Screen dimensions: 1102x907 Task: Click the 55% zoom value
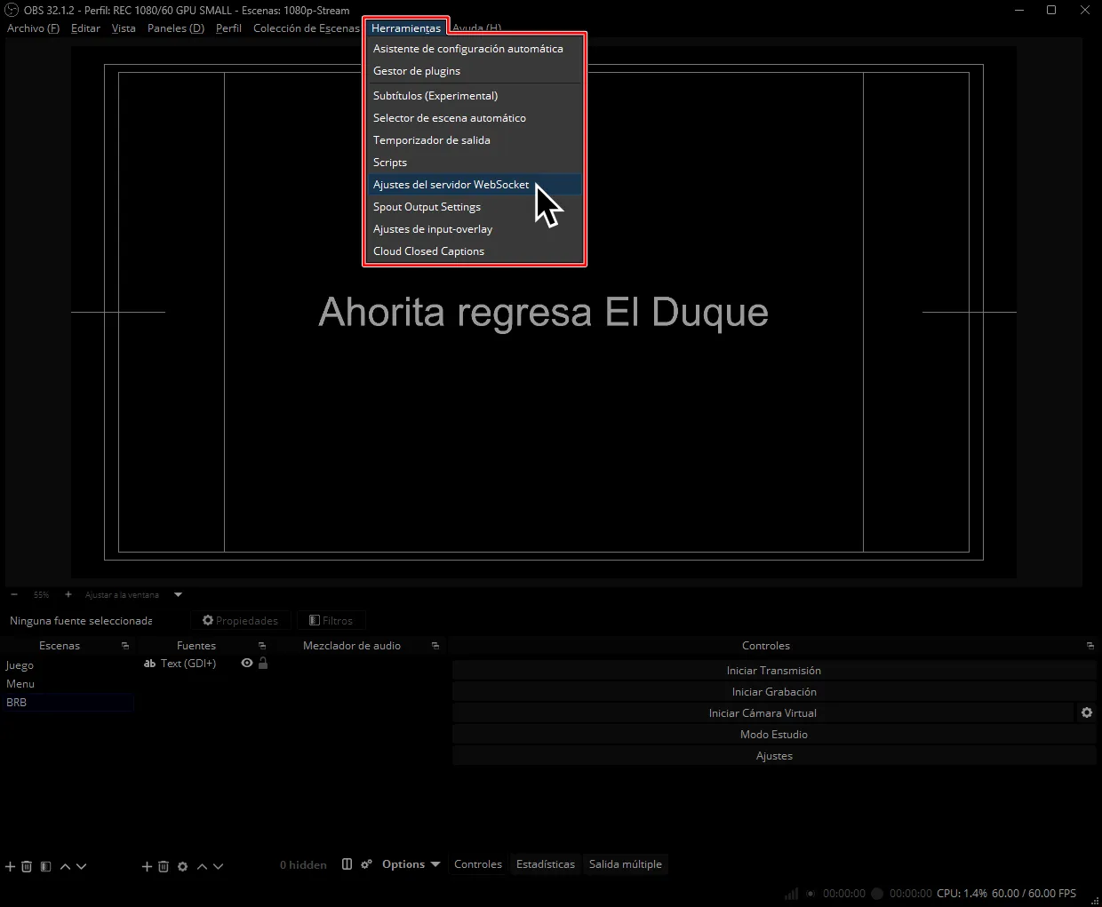click(x=41, y=594)
